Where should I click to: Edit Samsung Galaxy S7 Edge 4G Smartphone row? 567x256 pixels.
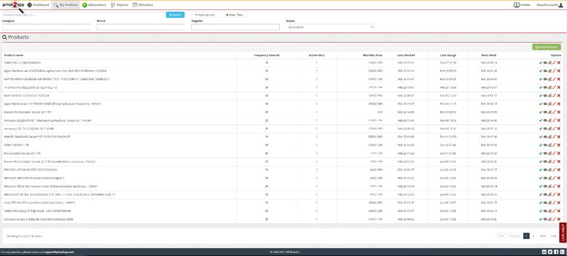click(x=554, y=219)
